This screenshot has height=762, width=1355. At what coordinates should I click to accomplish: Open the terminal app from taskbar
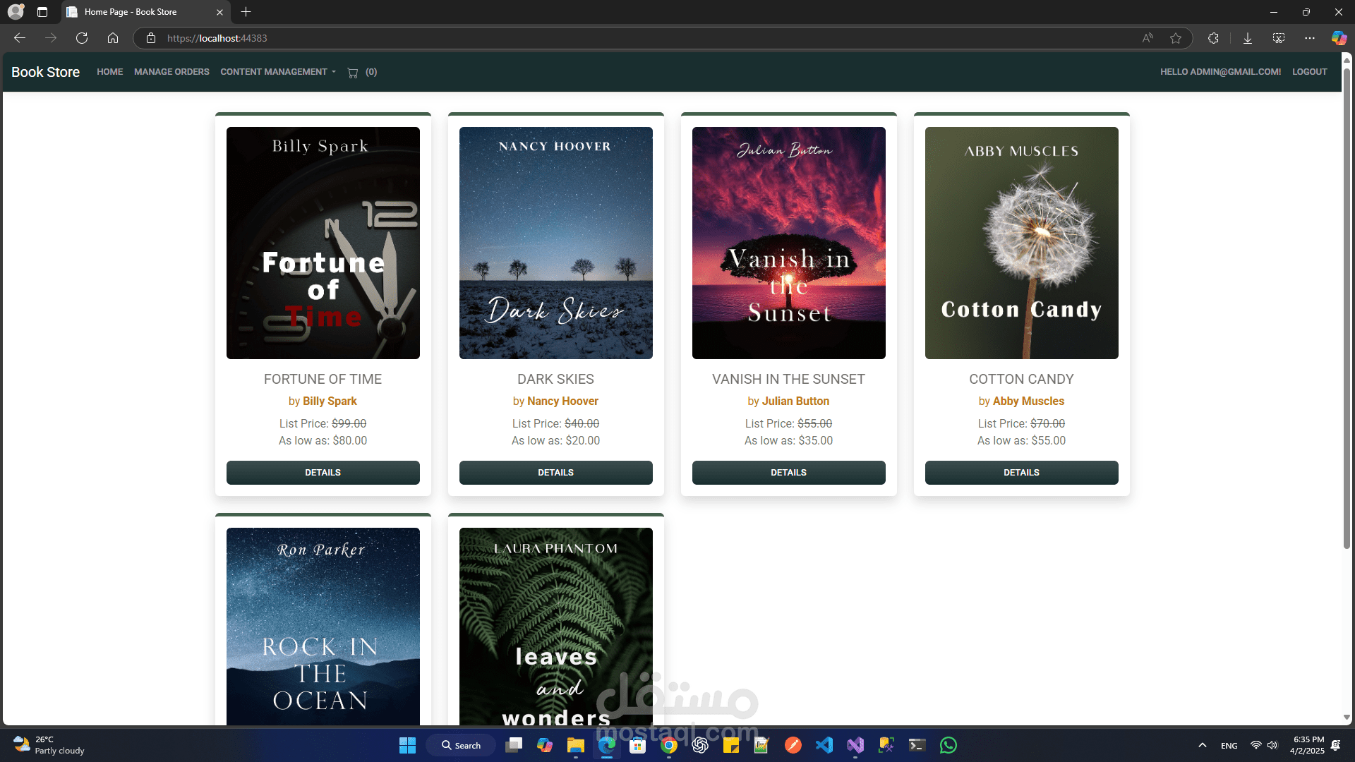(x=917, y=745)
